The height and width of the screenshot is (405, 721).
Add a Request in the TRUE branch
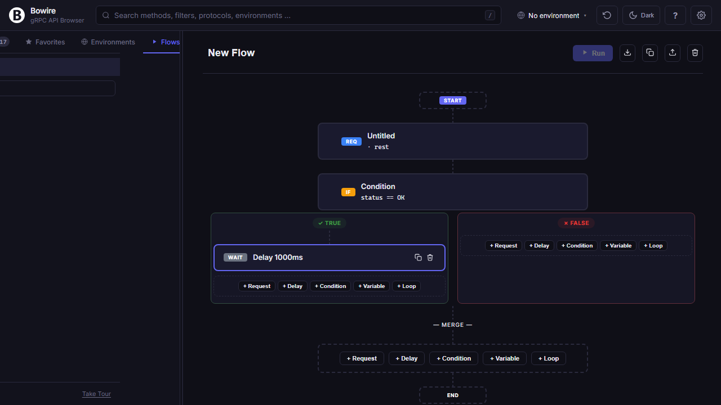tap(257, 286)
